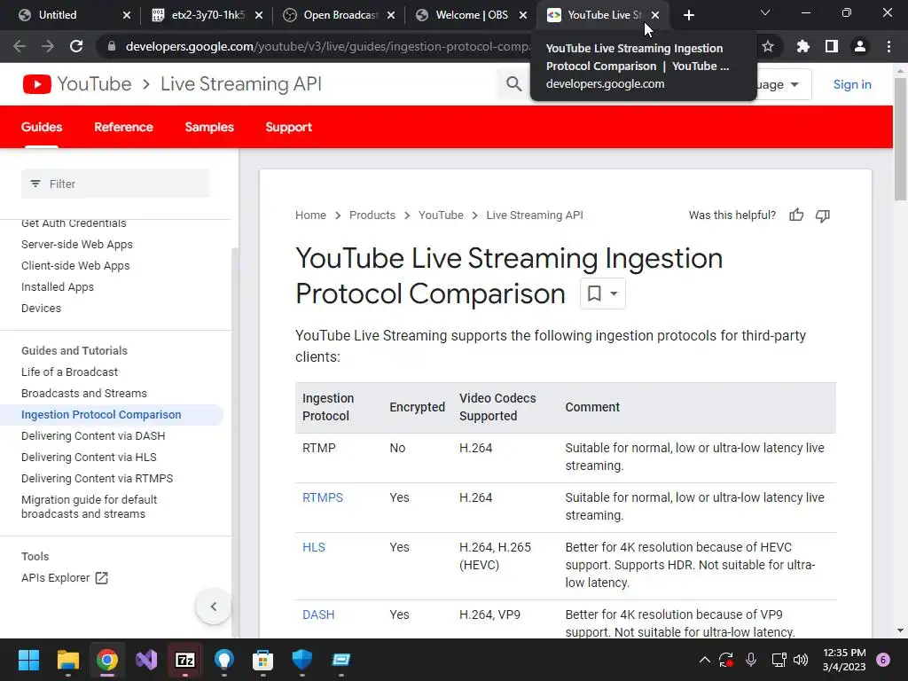
Task: Switch to the Guides tab
Action: pos(42,127)
